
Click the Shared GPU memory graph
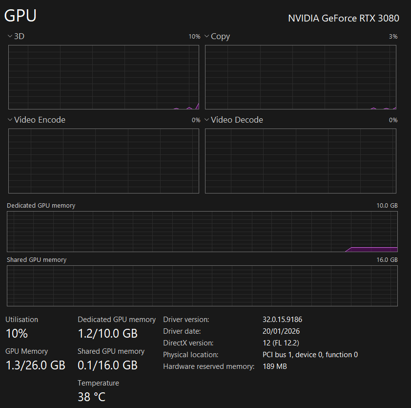[202, 286]
